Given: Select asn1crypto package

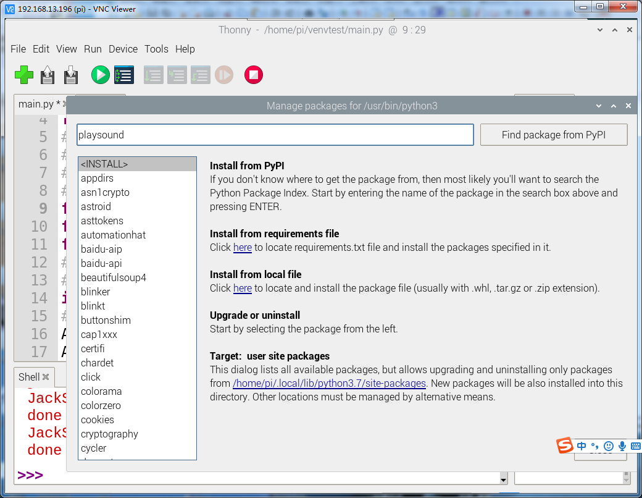Looking at the screenshot, I should 137,192.
